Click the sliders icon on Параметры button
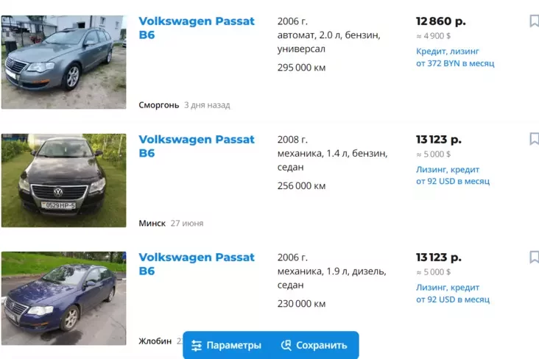 pyautogui.click(x=197, y=346)
